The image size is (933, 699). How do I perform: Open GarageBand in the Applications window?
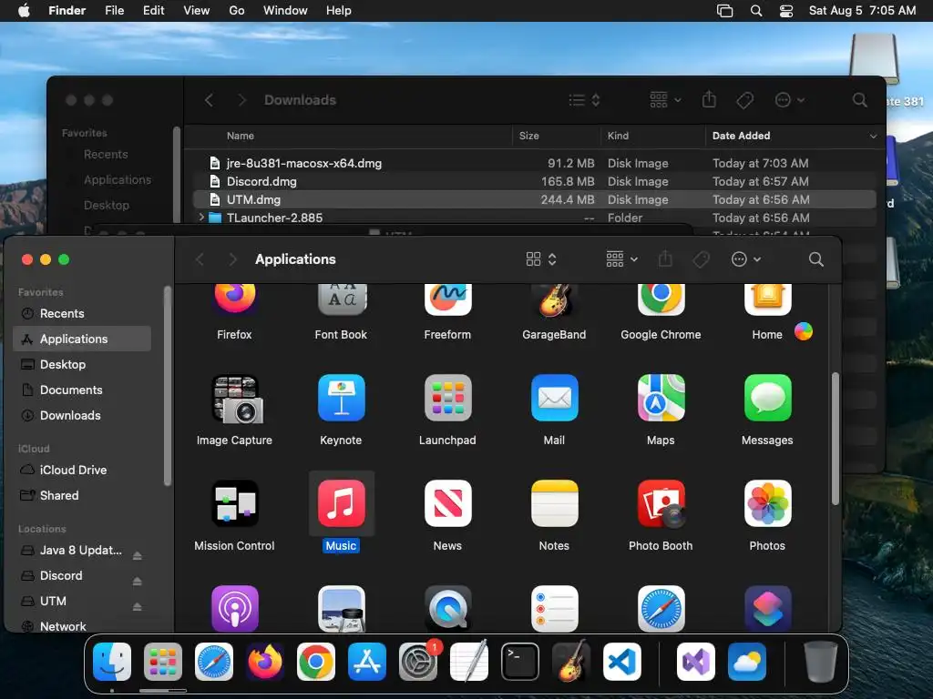click(x=554, y=299)
